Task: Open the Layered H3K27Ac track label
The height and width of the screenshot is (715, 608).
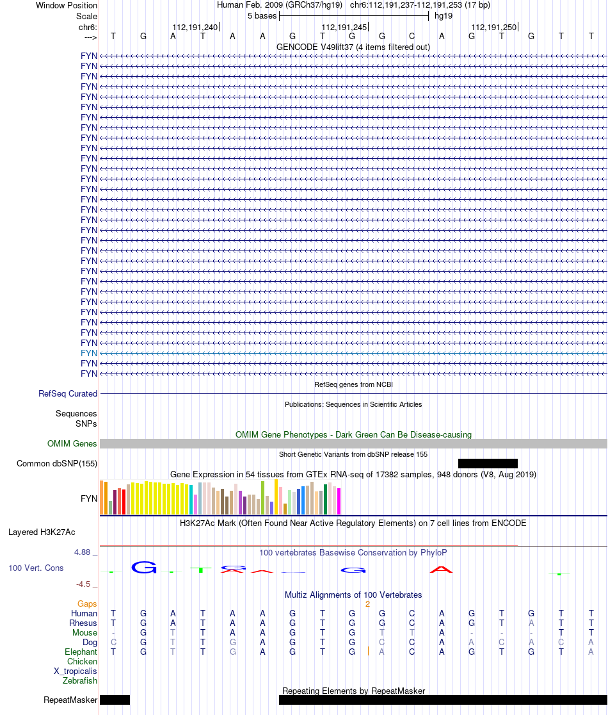Action: pyautogui.click(x=42, y=532)
